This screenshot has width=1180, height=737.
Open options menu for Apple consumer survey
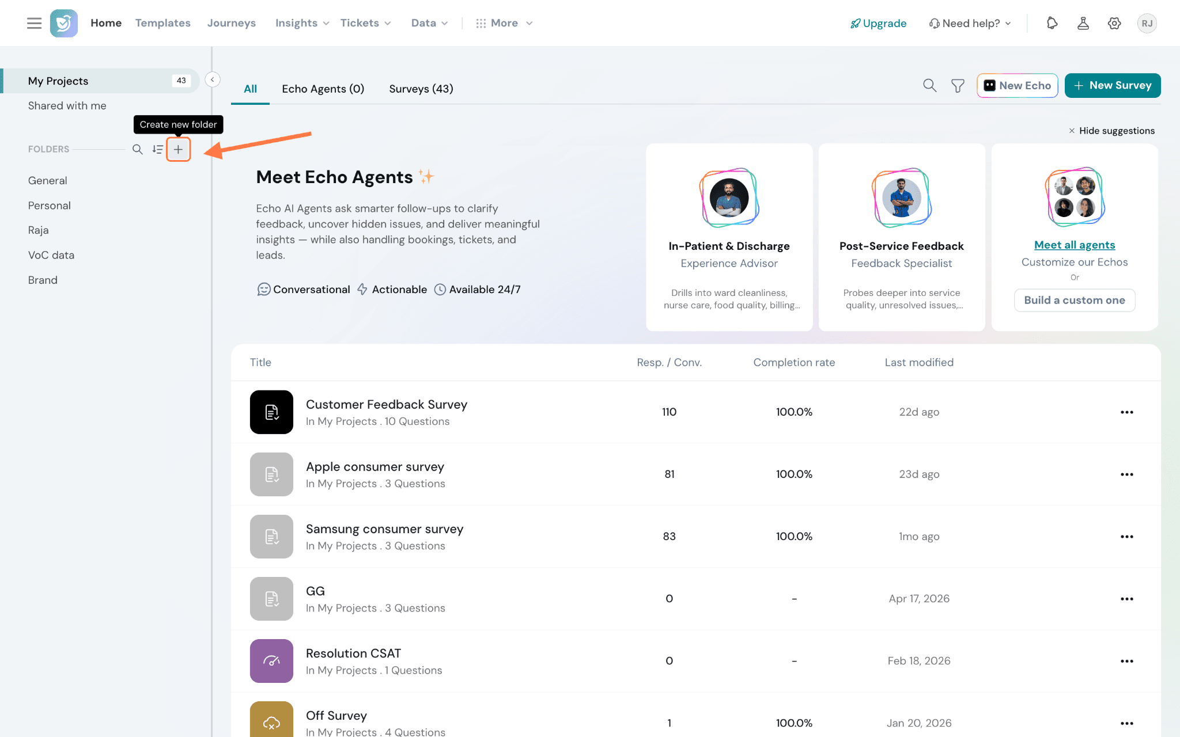[x=1127, y=474]
